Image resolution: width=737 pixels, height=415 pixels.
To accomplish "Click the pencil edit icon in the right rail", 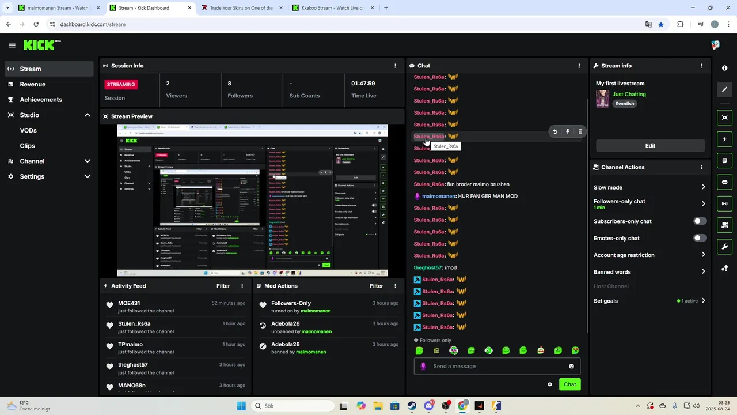I will click(x=724, y=89).
